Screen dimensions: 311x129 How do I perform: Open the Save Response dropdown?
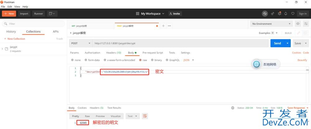(x=298, y=108)
